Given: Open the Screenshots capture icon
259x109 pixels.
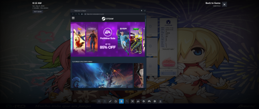Looking at the screenshot, I should coord(132,102).
